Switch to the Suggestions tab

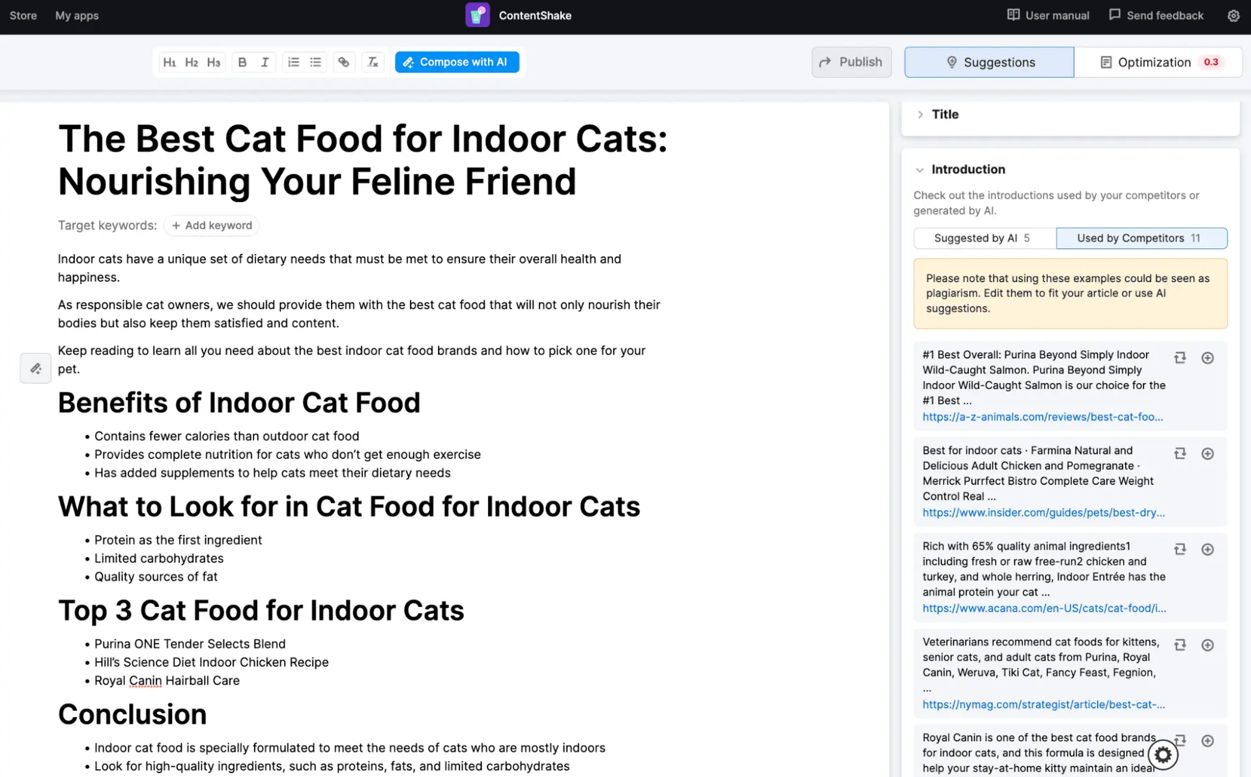coord(989,62)
